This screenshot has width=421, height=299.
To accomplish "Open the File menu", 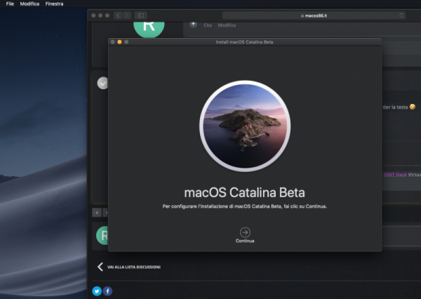I will (10, 4).
